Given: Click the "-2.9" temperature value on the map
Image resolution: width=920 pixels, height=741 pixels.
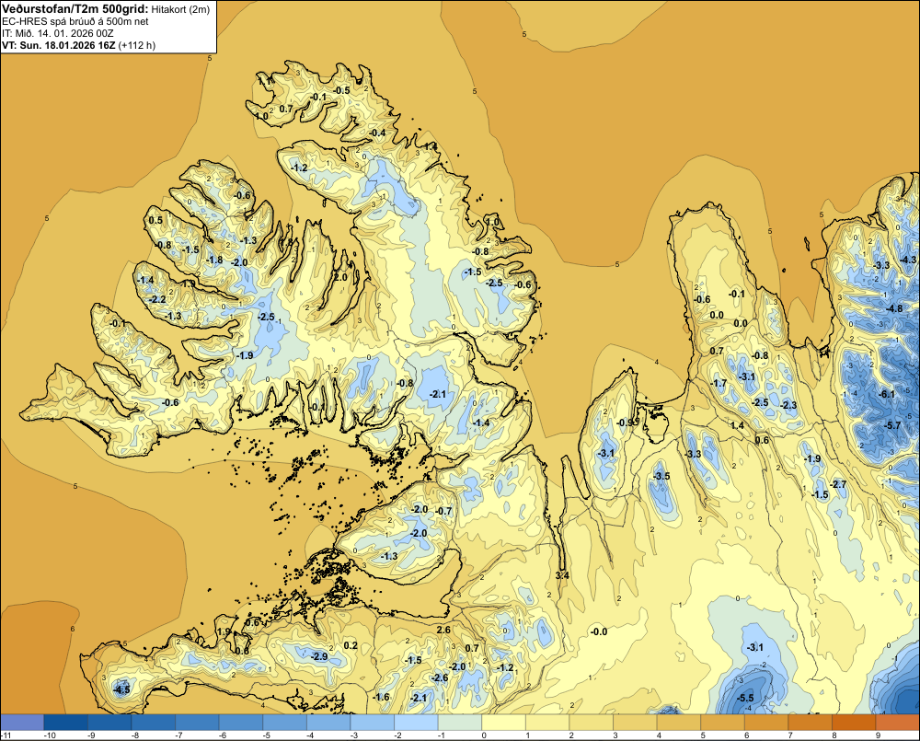Looking at the screenshot, I should [319, 656].
